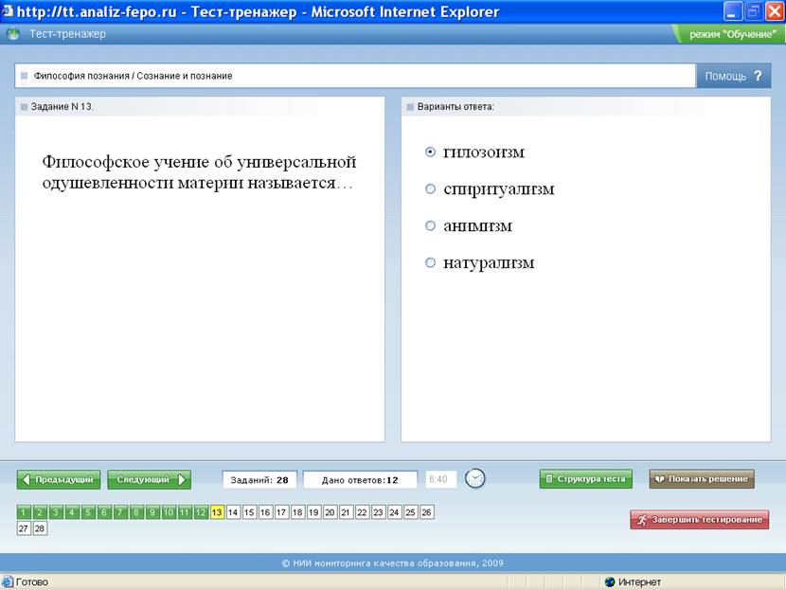Screen dimensions: 786x590
Task: Click Показать решение button
Action: coord(702,479)
